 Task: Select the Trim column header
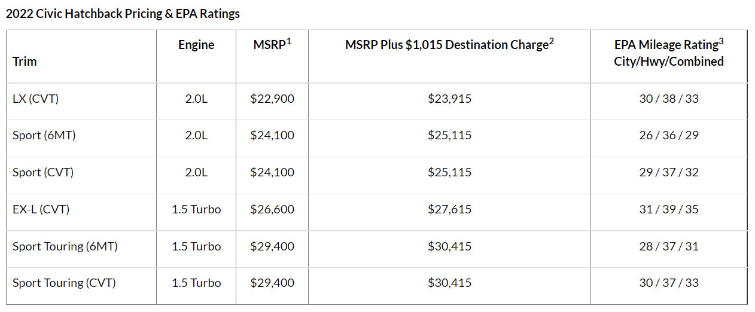[x=25, y=61]
